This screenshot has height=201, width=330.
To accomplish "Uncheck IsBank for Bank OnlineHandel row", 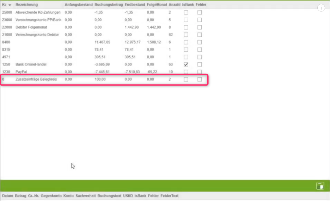I will point(186,64).
